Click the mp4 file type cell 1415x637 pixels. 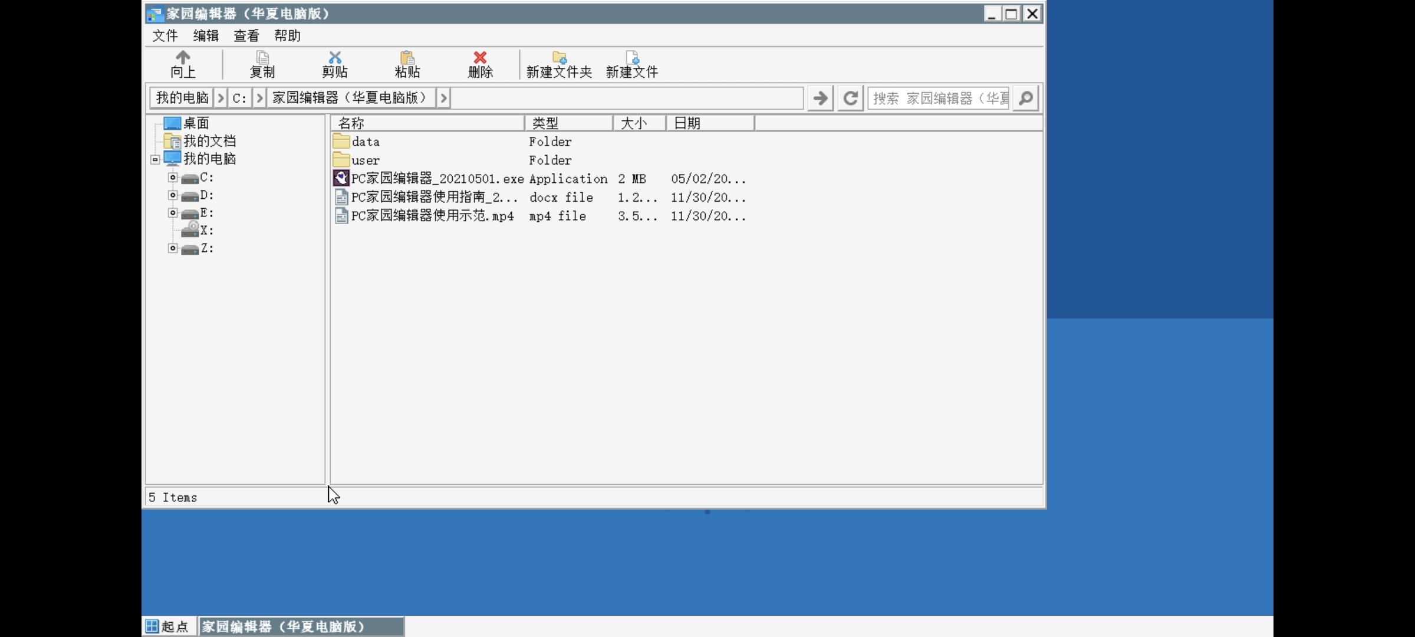click(558, 216)
